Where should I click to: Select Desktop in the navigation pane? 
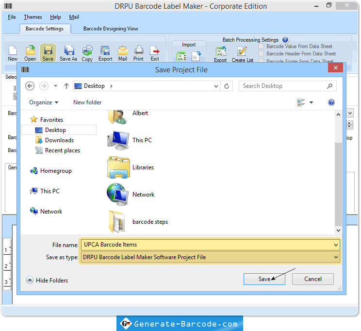tap(59, 130)
